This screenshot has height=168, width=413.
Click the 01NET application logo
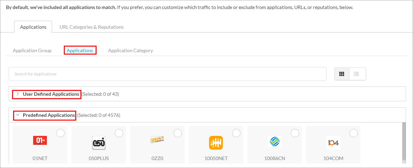coord(40,140)
